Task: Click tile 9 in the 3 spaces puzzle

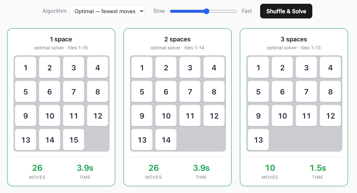Action: coord(258,115)
